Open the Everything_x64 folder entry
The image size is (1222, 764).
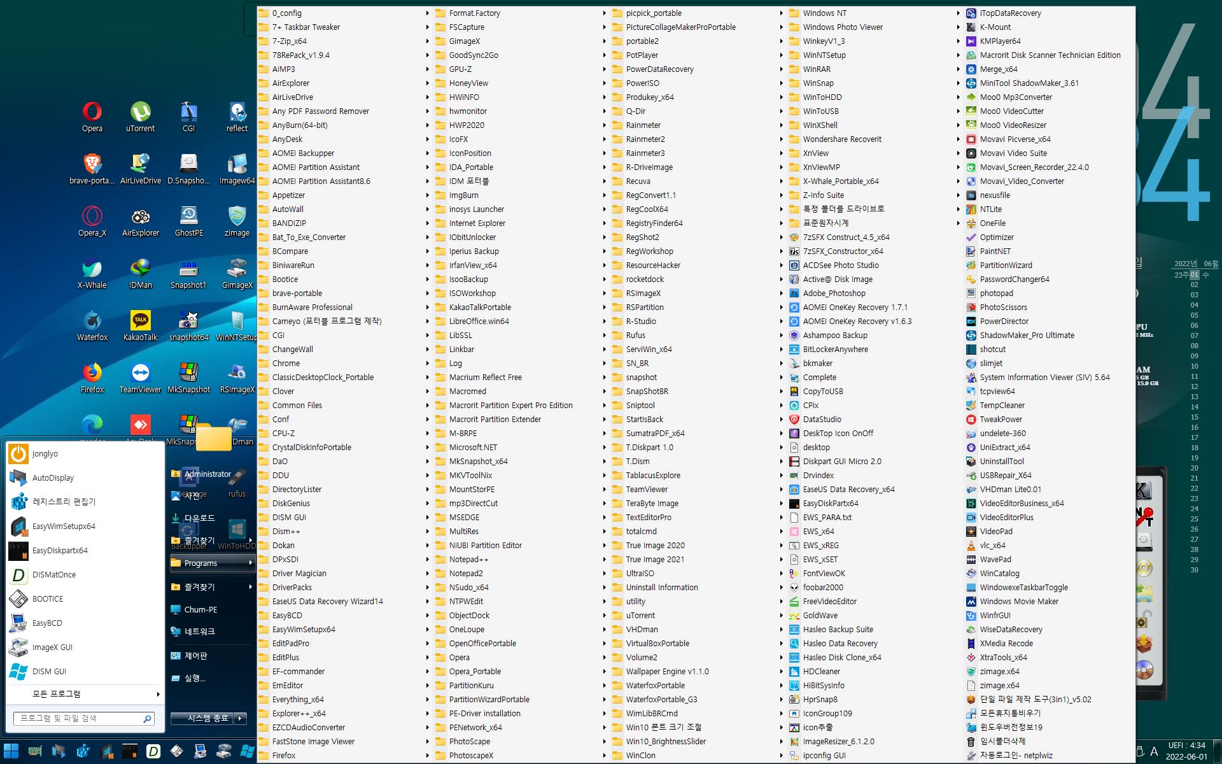344,699
